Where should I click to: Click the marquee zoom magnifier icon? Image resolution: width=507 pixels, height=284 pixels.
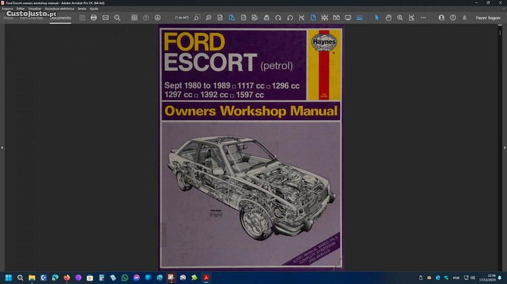click(x=400, y=18)
